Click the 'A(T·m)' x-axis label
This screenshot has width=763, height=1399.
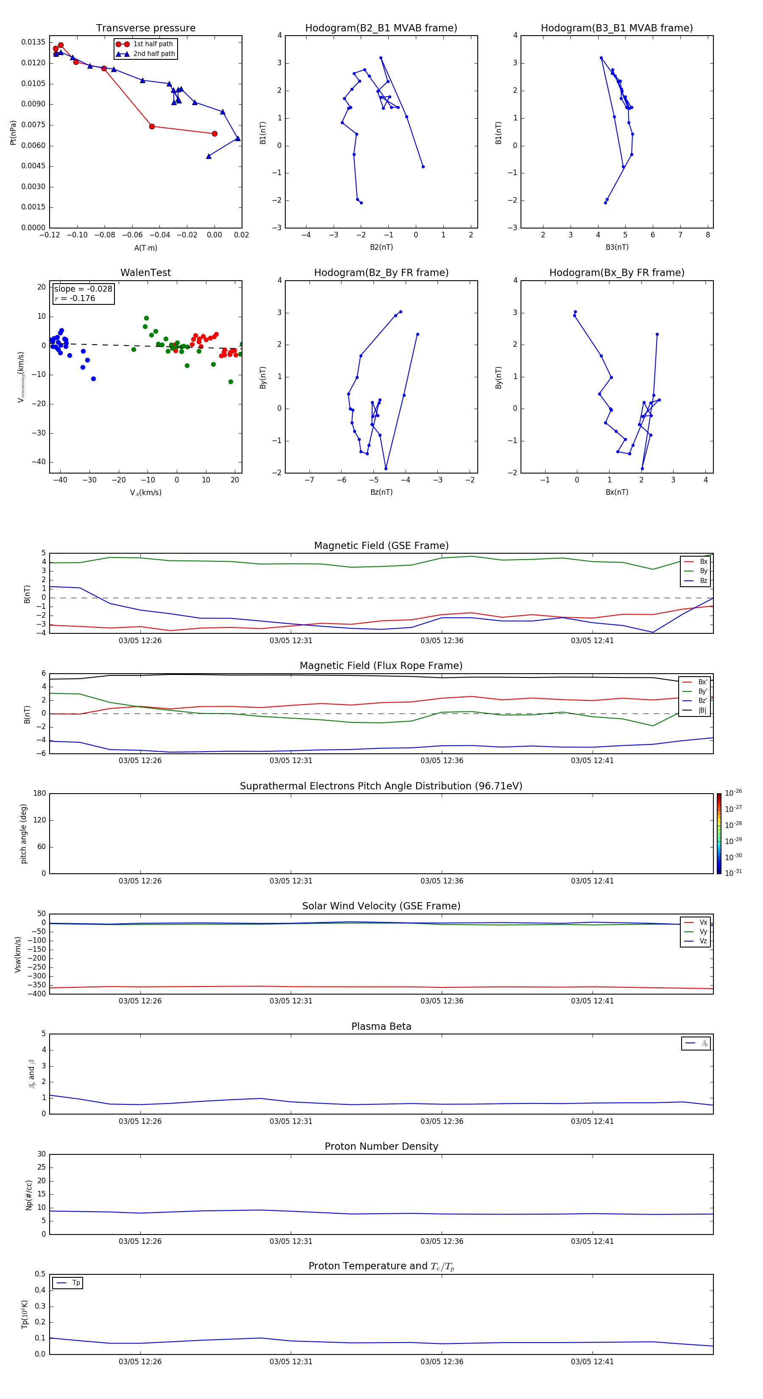(x=145, y=248)
